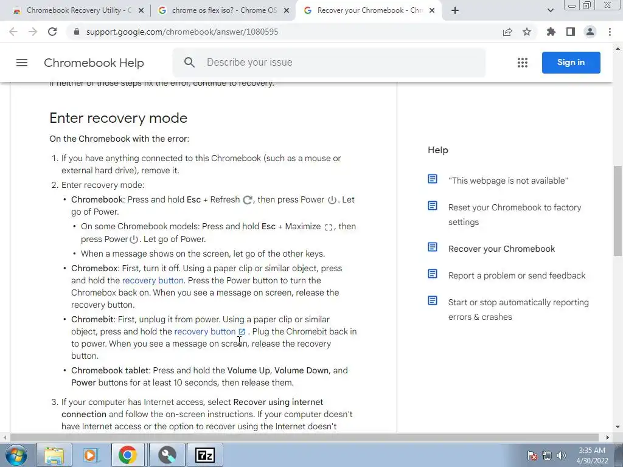The image size is (623, 467).
Task: Open the Action Center flag icon
Action: 532,455
